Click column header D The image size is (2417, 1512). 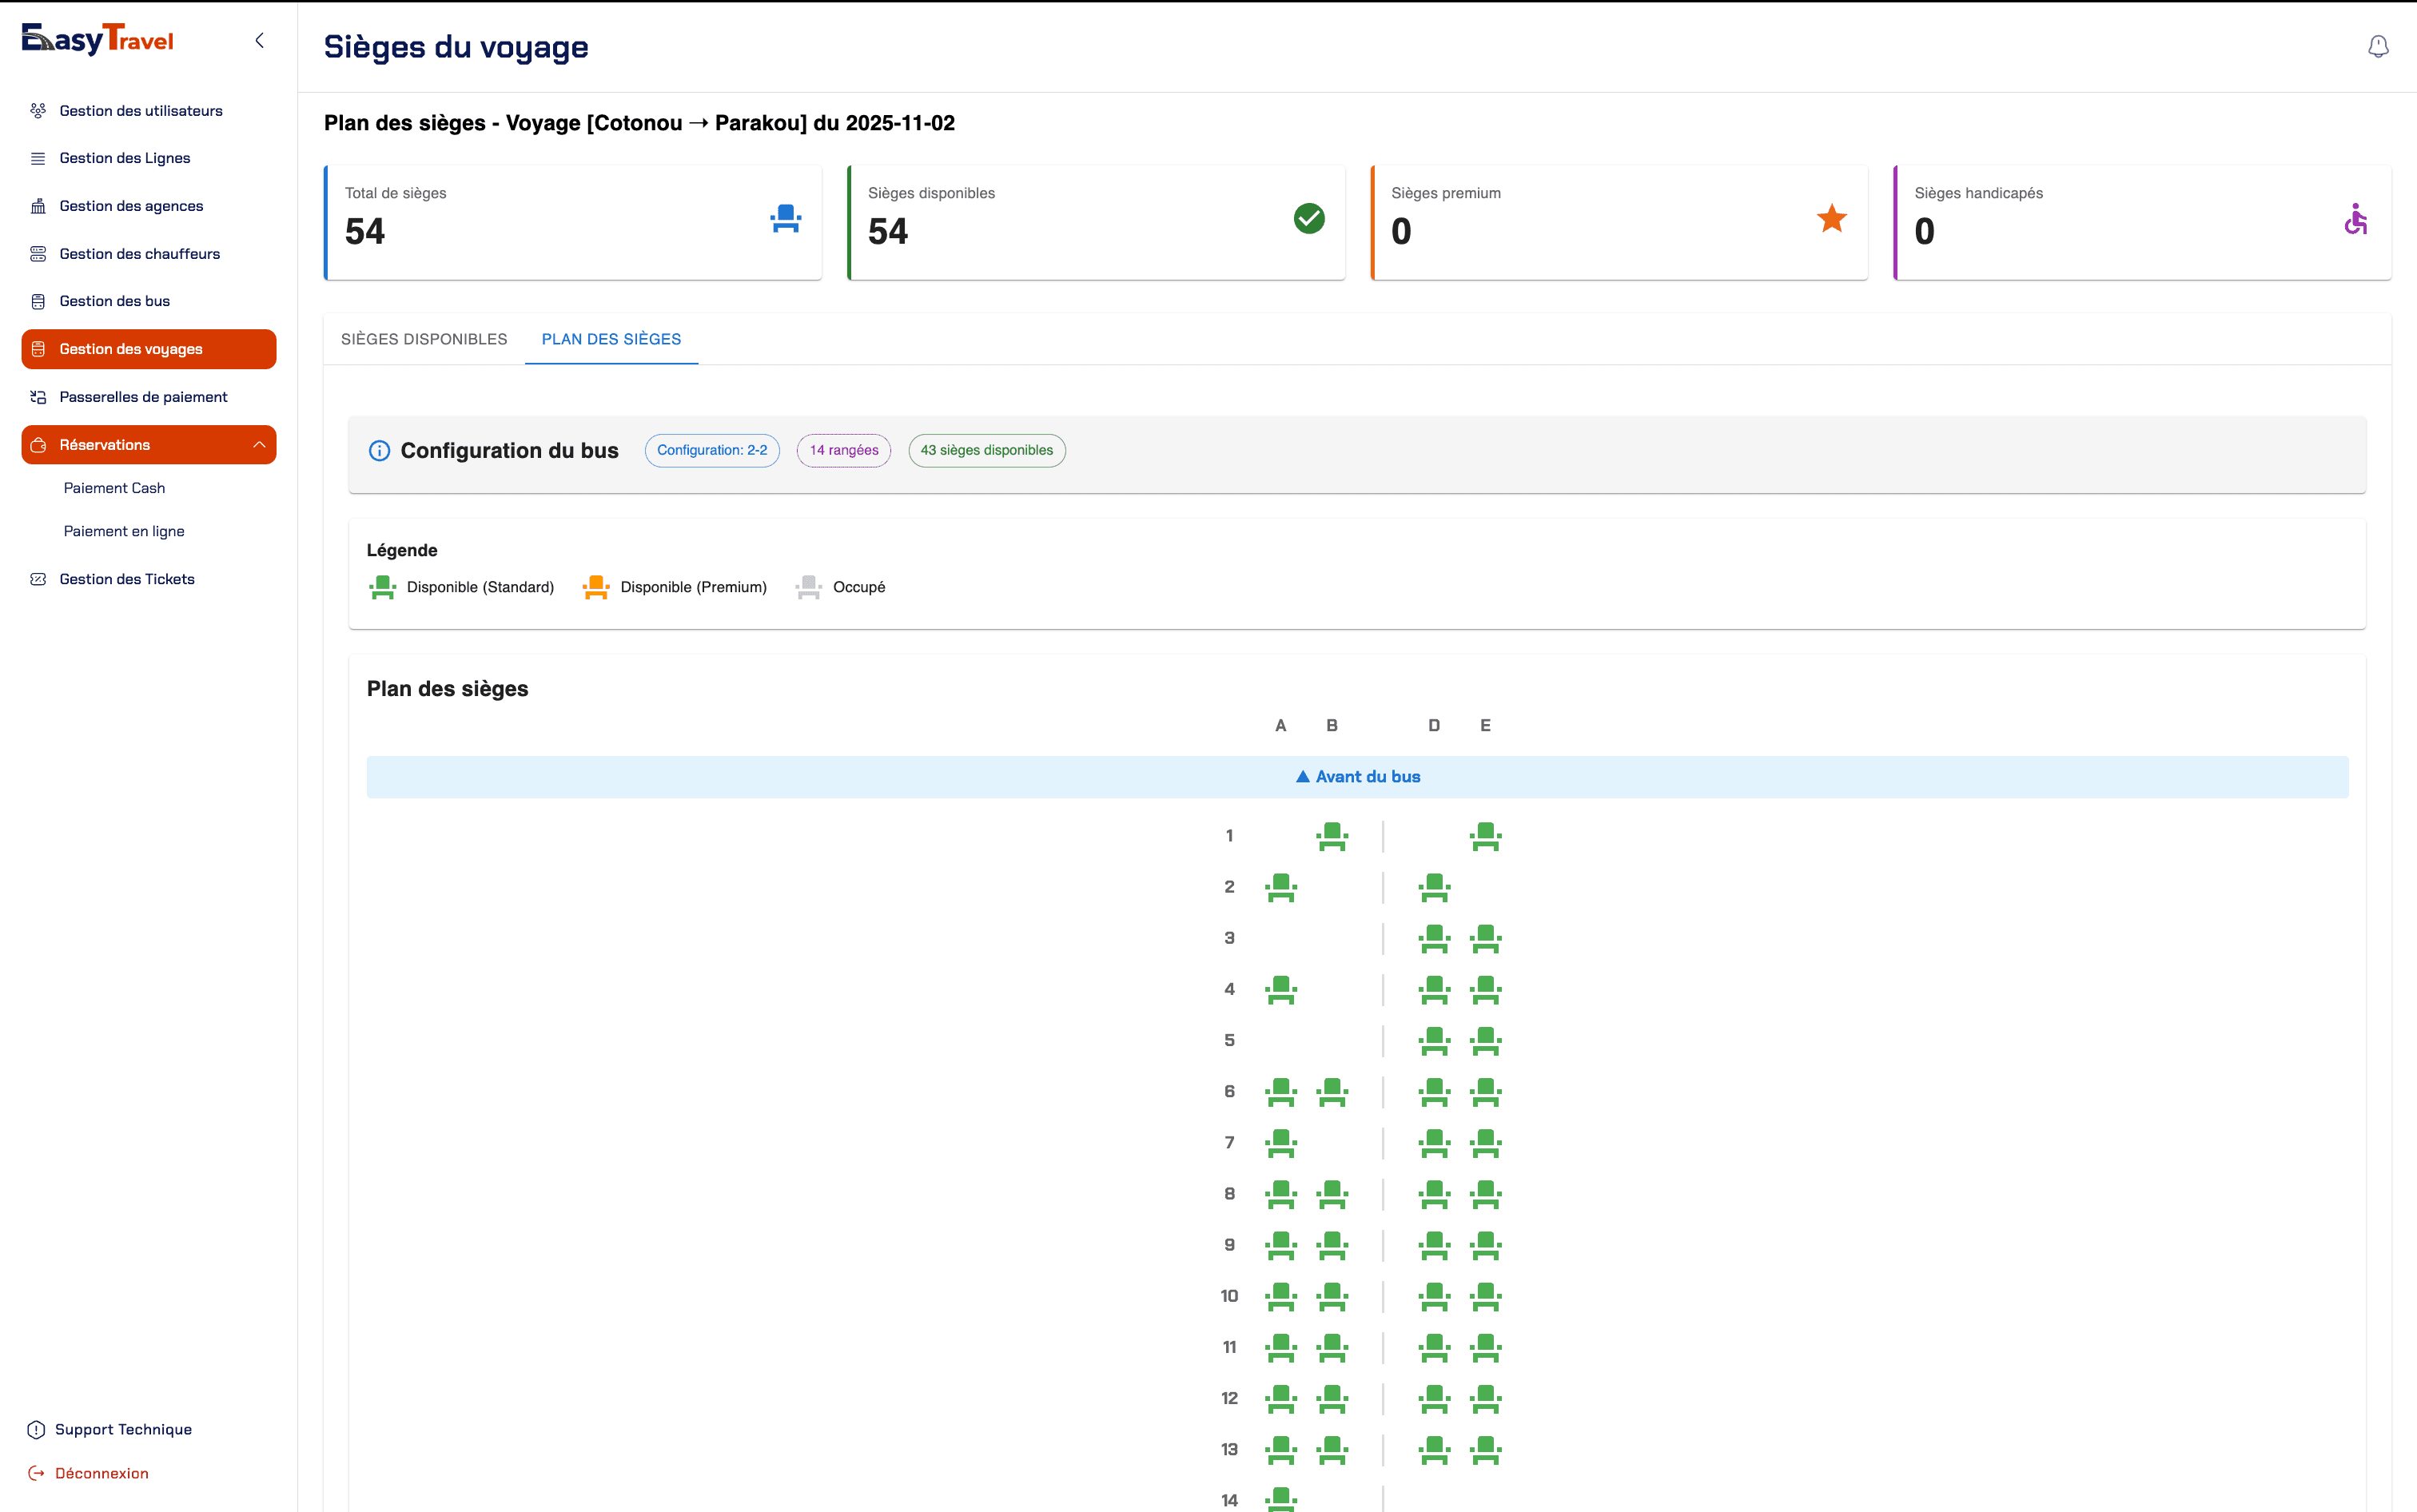click(x=1434, y=725)
